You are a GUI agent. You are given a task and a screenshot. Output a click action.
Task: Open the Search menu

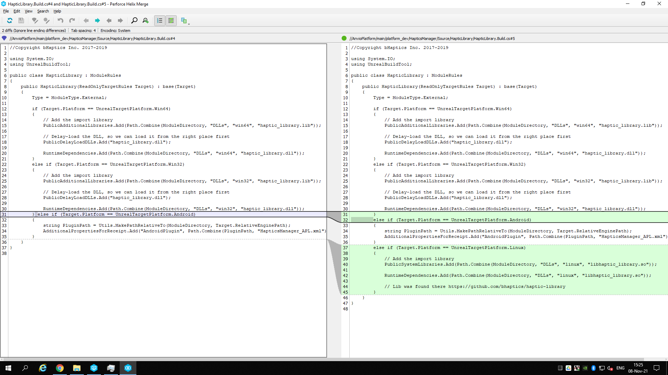point(43,11)
